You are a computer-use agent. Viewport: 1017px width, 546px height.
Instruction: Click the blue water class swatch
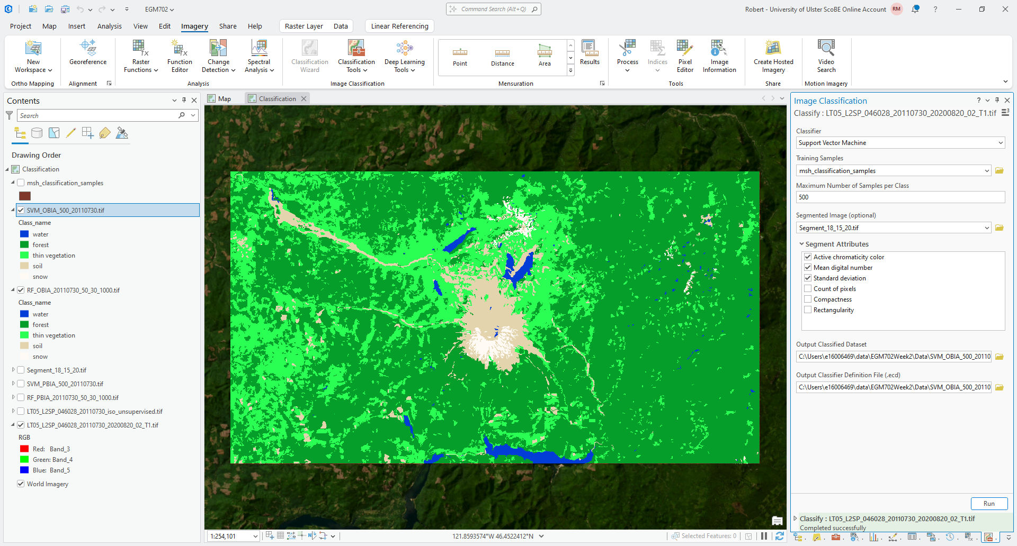[x=24, y=234]
